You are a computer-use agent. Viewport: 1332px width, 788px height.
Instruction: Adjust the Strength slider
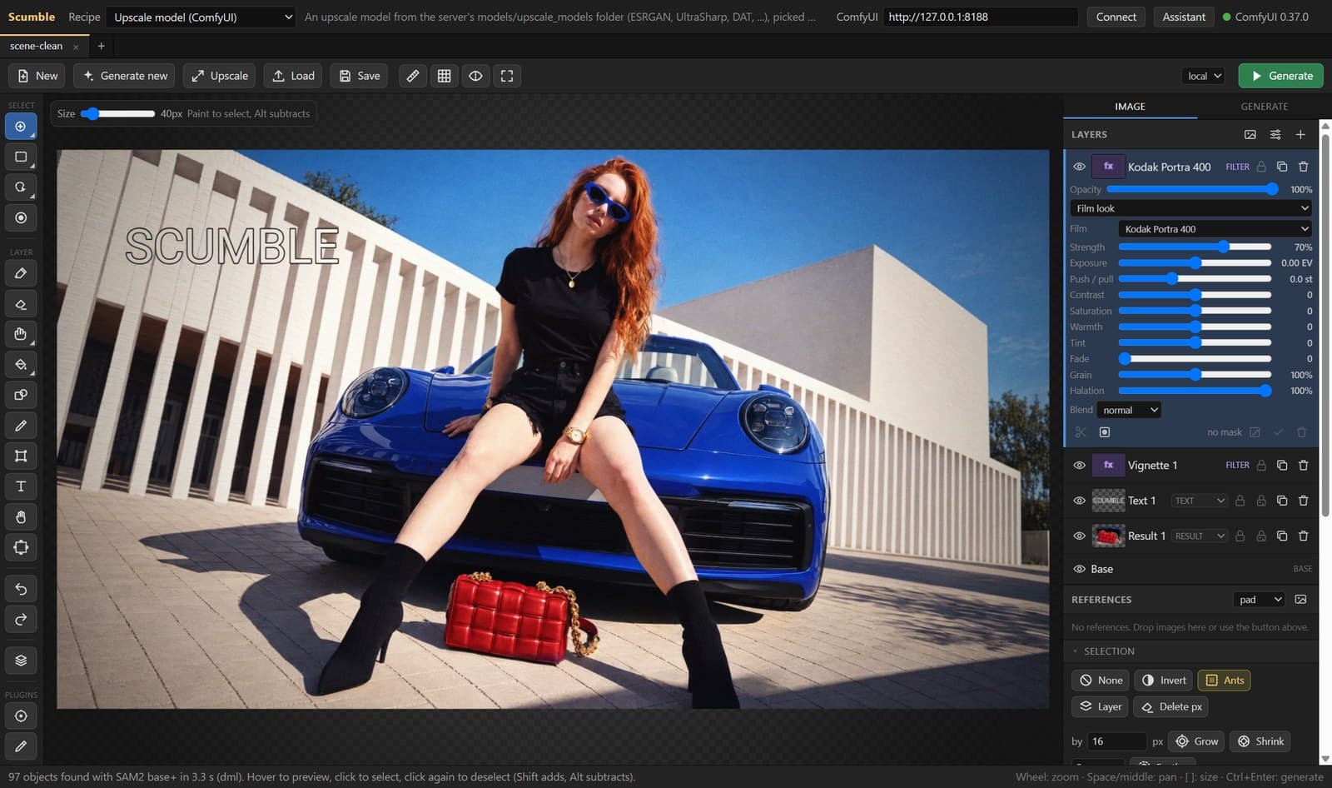click(1195, 247)
